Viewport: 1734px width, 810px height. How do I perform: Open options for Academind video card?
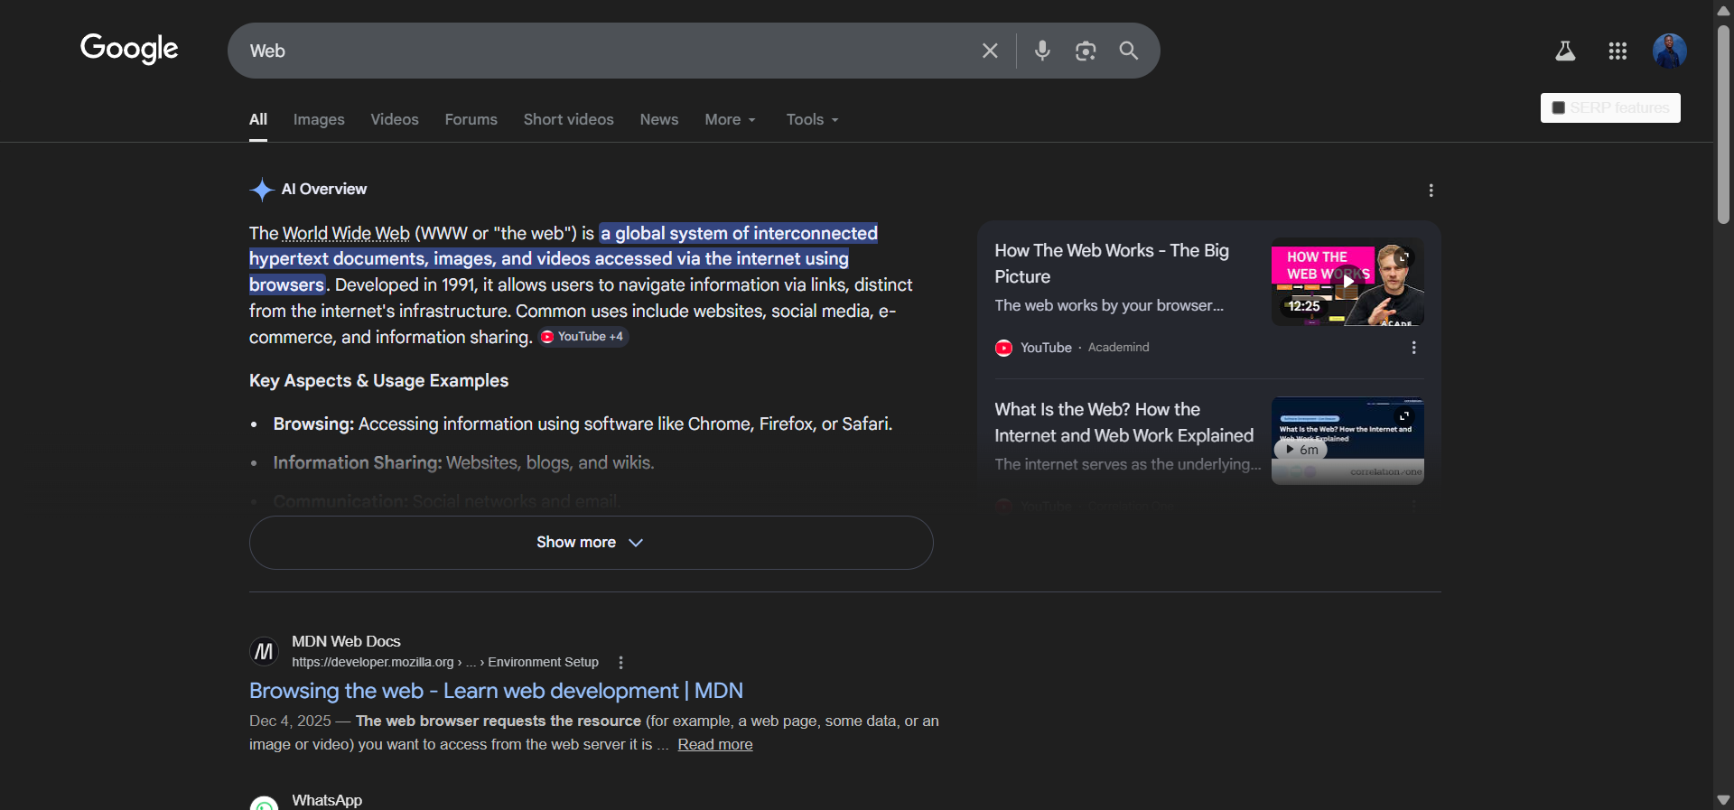coord(1413,348)
